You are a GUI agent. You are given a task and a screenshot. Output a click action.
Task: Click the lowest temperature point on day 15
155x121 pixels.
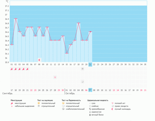[x=67, y=53]
